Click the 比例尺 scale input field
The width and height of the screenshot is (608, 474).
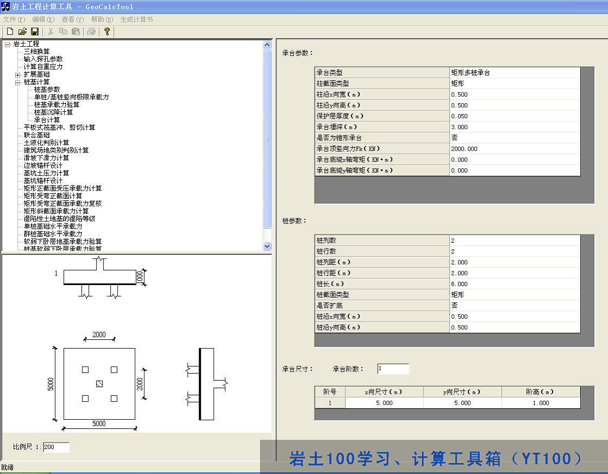56,447
